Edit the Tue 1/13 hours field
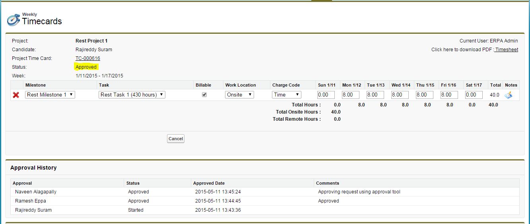The image size is (530, 224). click(x=375, y=95)
